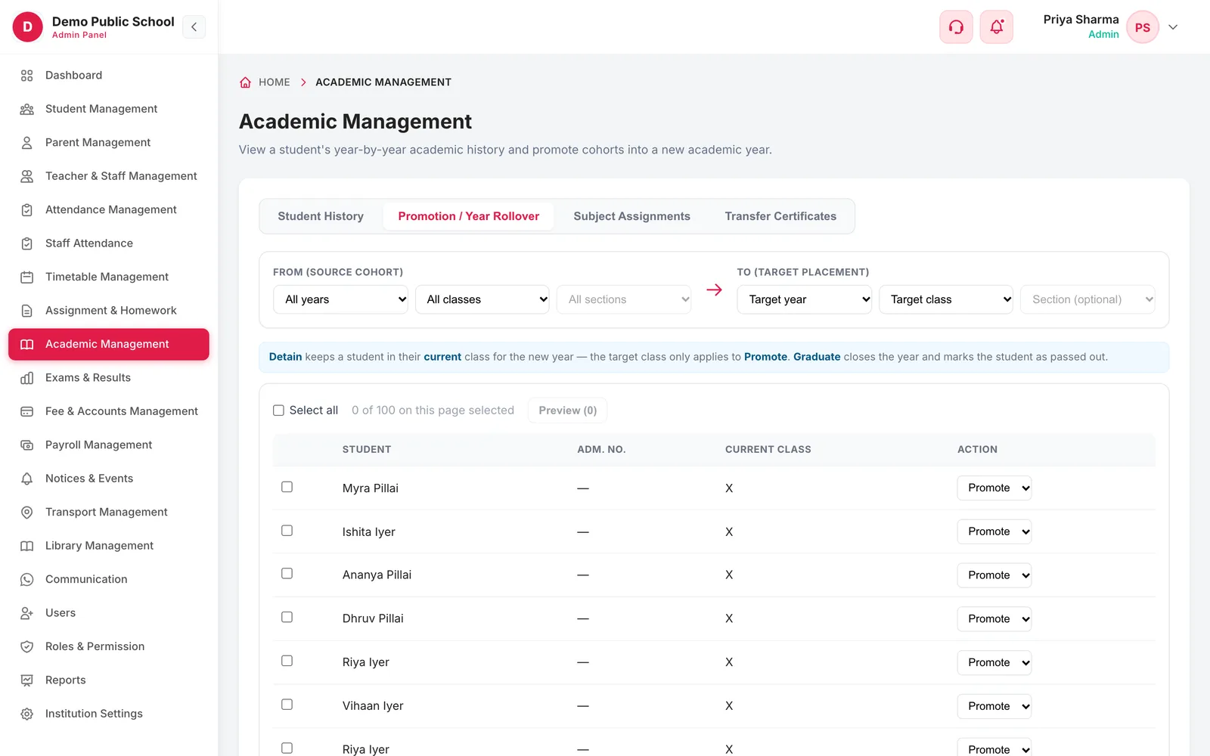Open Payroll Management from sidebar
This screenshot has width=1210, height=756.
[109, 445]
